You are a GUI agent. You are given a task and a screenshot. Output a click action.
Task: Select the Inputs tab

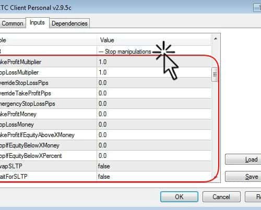[38, 22]
